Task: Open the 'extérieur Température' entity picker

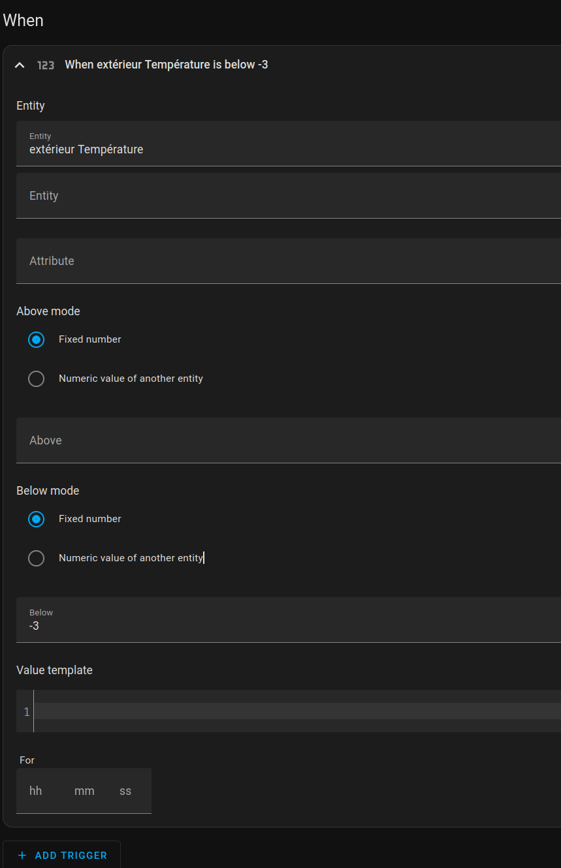Action: pos(287,144)
